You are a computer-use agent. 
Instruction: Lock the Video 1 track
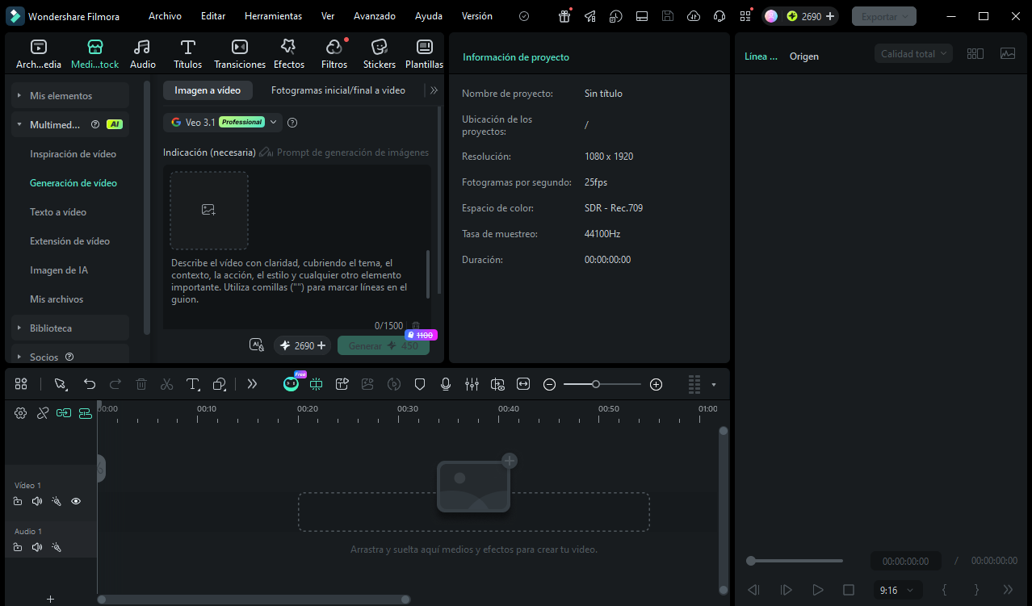[18, 501]
